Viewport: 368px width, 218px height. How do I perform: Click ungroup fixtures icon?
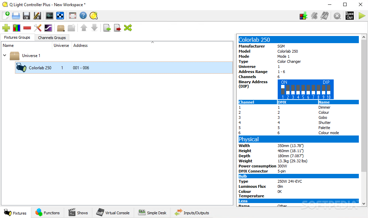[x=71, y=28]
